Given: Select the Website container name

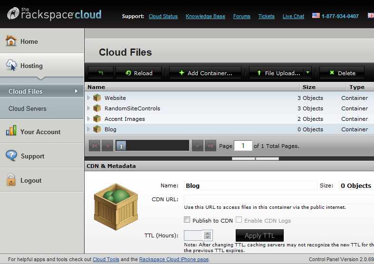Looking at the screenshot, I should coord(115,98).
